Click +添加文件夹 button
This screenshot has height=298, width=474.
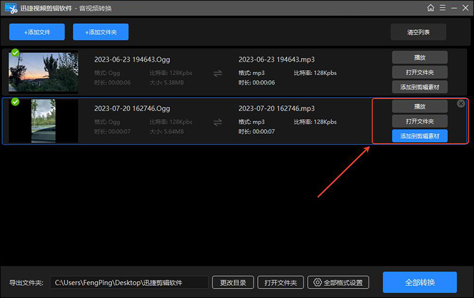pos(100,32)
